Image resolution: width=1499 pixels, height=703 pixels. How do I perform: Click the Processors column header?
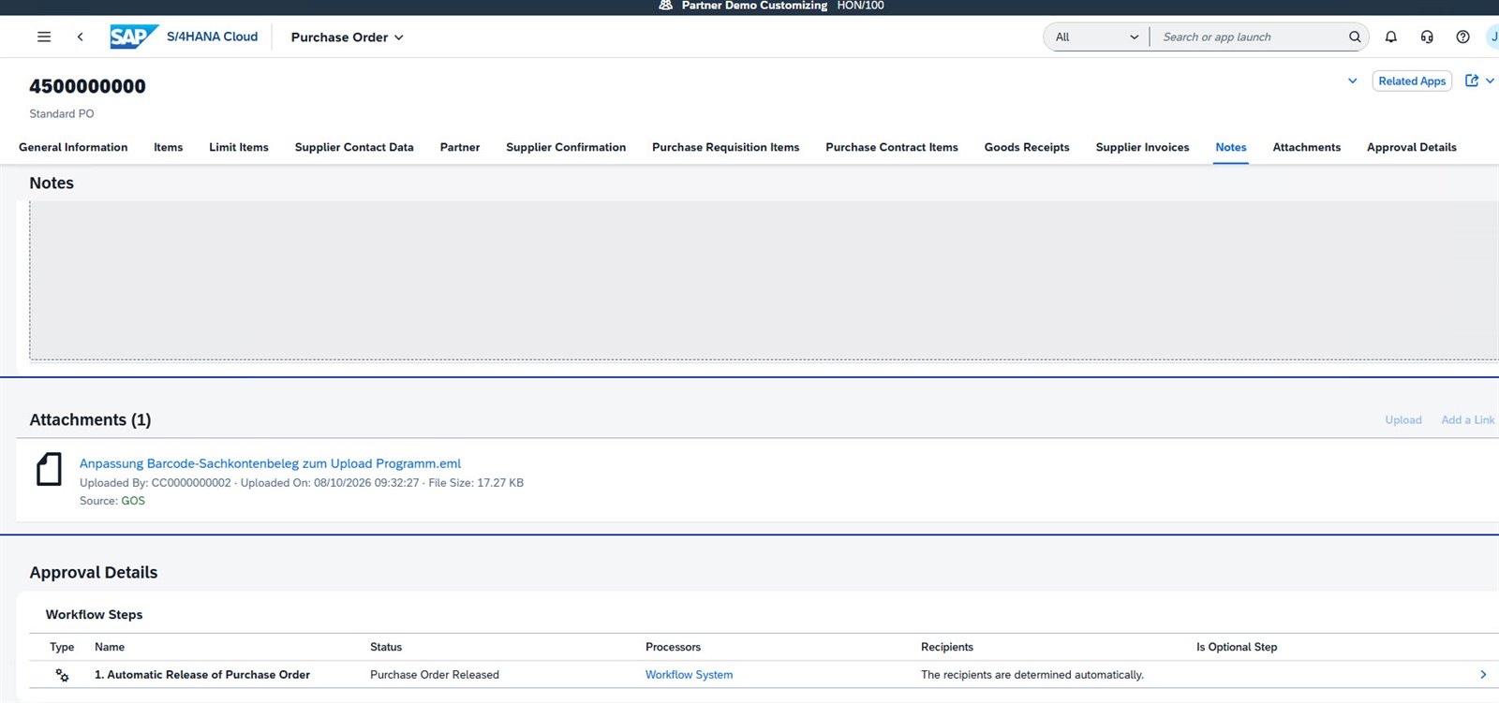tap(673, 647)
